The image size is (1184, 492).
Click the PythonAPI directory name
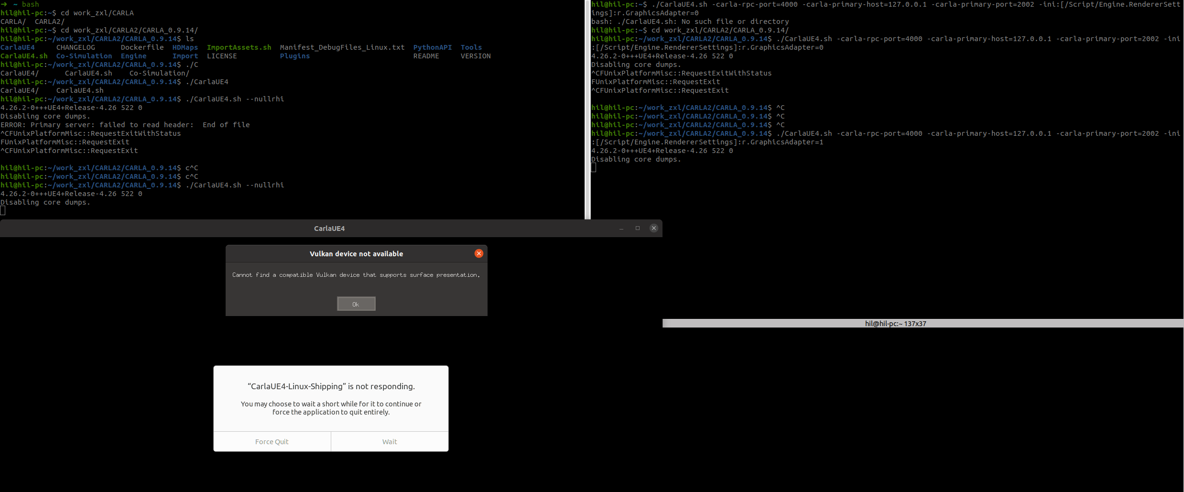click(x=432, y=47)
